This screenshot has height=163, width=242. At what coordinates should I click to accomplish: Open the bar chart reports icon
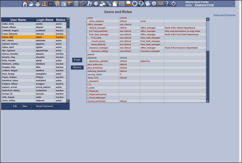44,3
